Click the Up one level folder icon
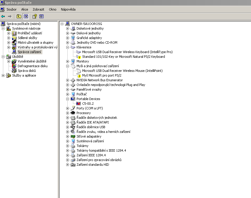 tap(19, 16)
